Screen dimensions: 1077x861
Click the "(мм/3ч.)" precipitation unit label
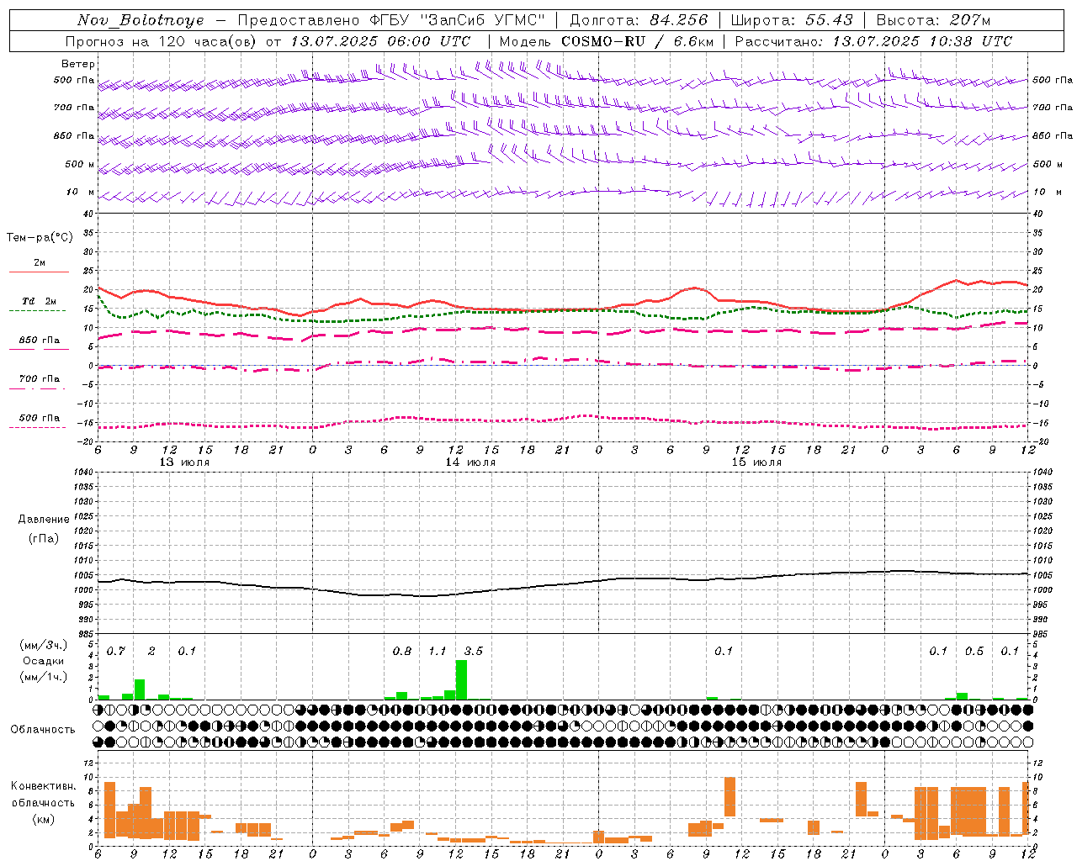point(44,645)
